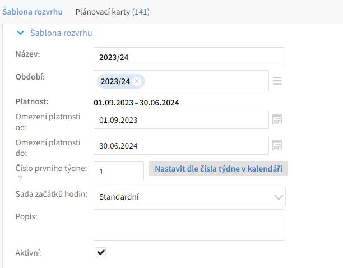Viewport: 343px width, 268px height.
Task: Open the Sada začátků hodin dropdown
Action: [189, 196]
